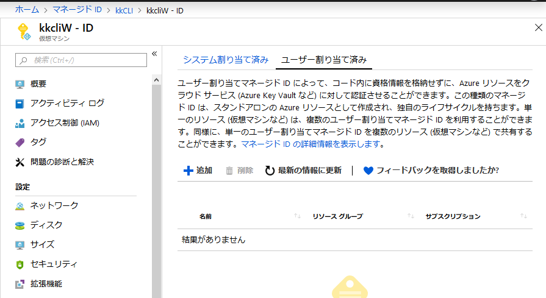Click the trash 削除 icon
Image resolution: width=546 pixels, height=298 pixels.
(229, 171)
